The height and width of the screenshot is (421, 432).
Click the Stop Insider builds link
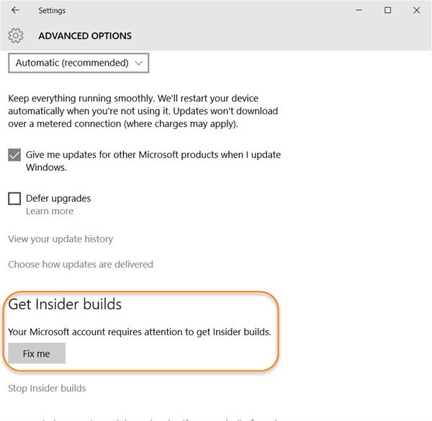(47, 389)
